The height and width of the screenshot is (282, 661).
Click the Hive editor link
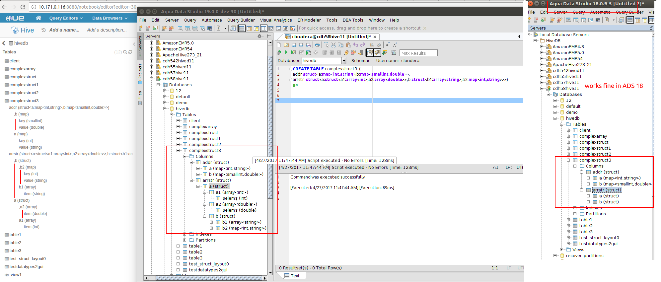[x=23, y=30]
